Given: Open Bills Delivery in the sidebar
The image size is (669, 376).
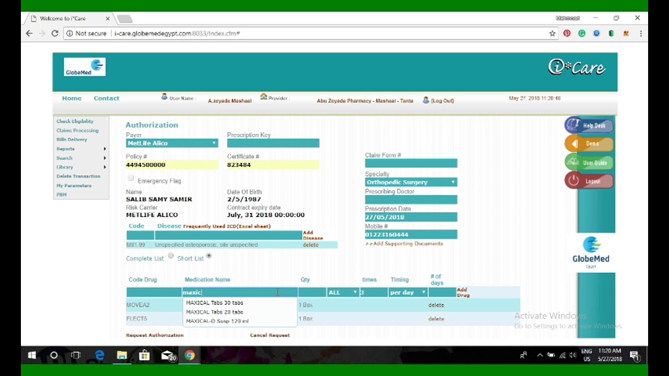Looking at the screenshot, I should (x=72, y=139).
